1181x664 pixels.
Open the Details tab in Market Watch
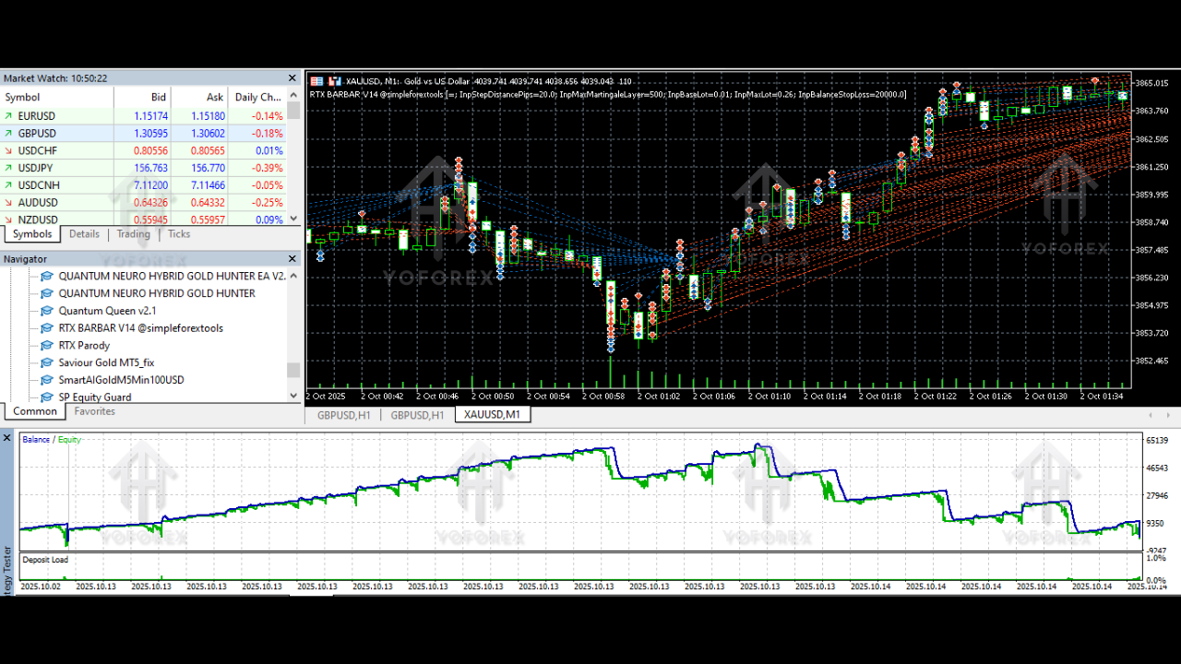tap(84, 234)
